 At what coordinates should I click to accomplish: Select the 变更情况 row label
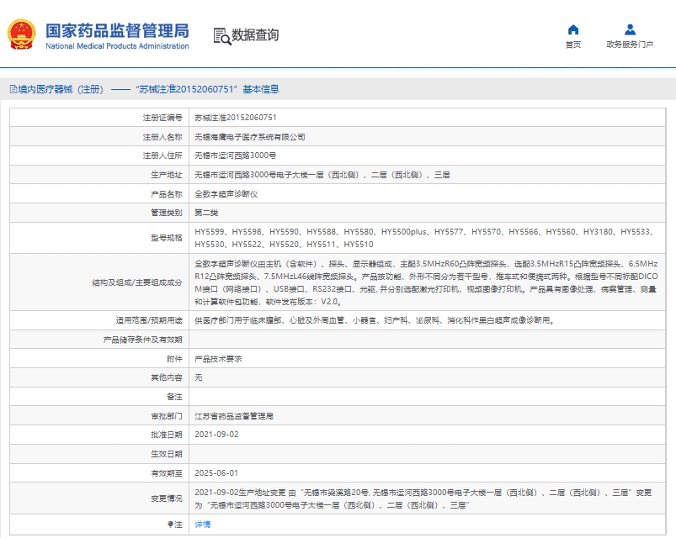tap(167, 498)
